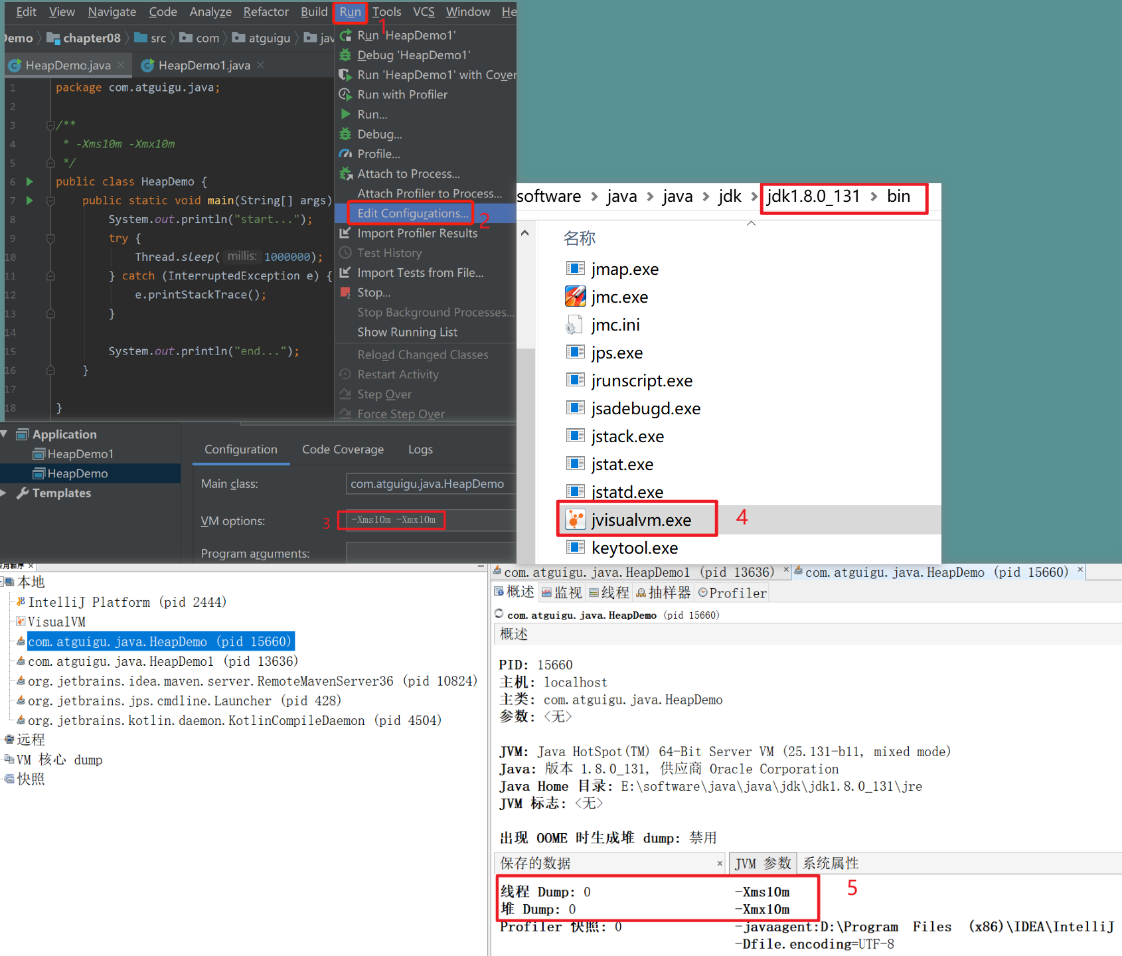Click the Main class input field

(x=431, y=484)
